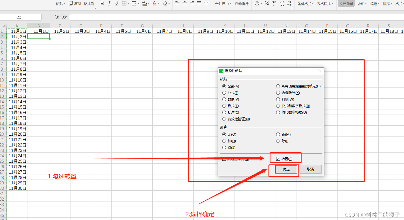
Task: Click the WPS icon in dialog title
Action: tap(221, 71)
